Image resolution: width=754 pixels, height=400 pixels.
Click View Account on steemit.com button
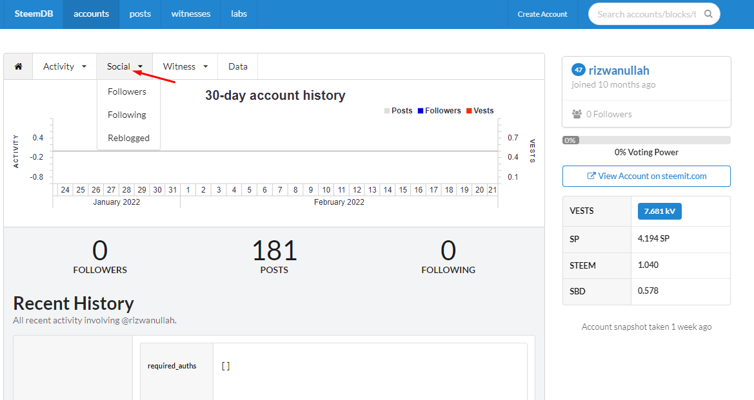646,176
